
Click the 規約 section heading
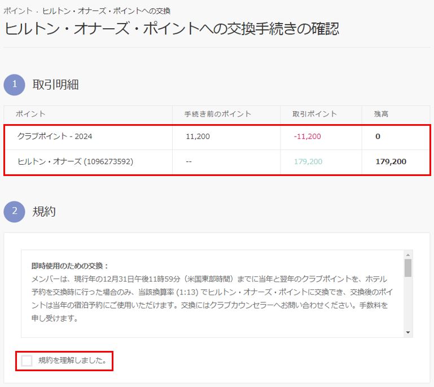(44, 212)
